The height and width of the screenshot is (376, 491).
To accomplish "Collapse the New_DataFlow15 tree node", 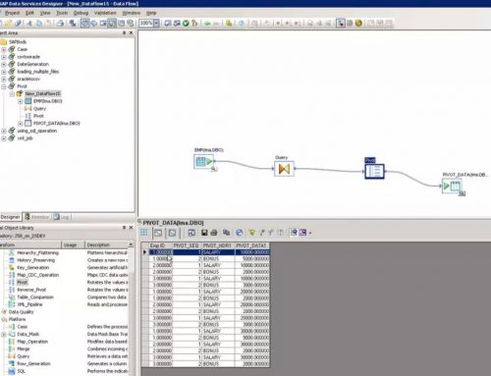I will 12,94.
